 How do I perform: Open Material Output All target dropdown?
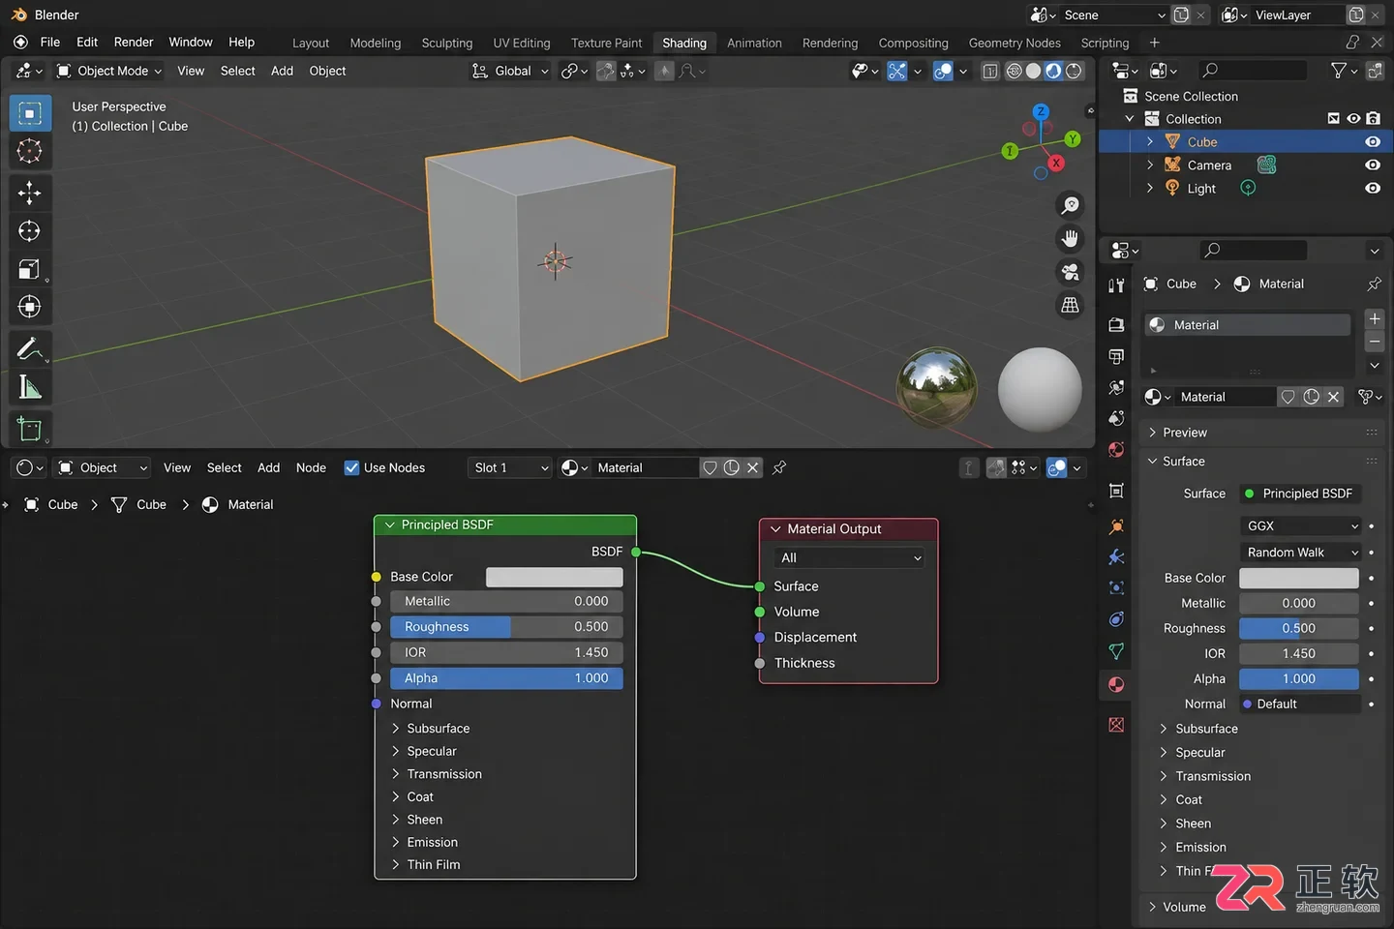coord(849,557)
